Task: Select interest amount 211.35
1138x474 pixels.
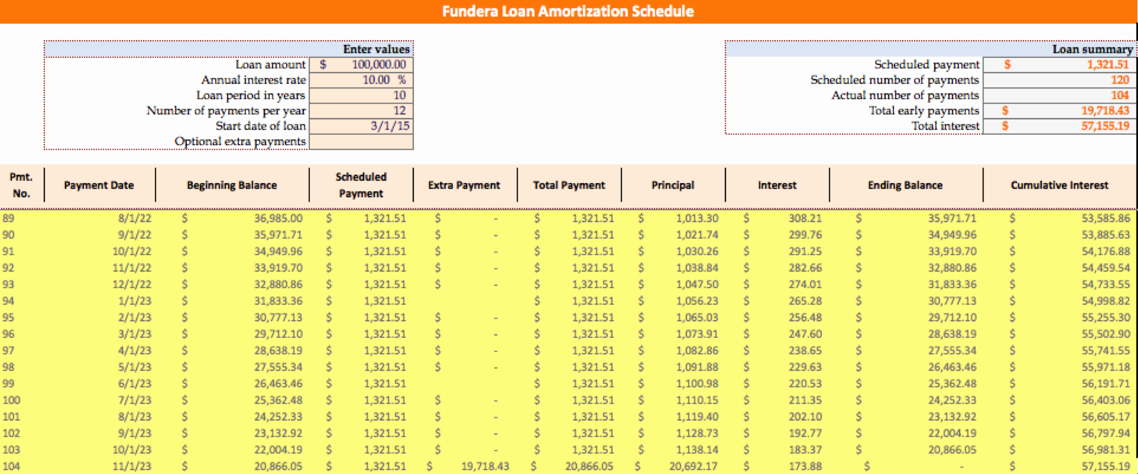Action: (x=805, y=400)
